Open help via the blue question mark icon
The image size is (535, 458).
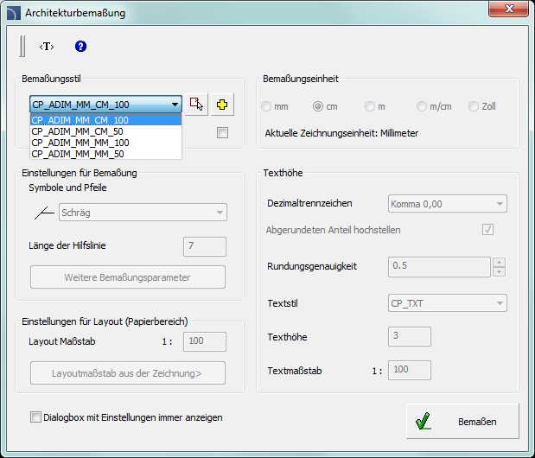click(81, 46)
